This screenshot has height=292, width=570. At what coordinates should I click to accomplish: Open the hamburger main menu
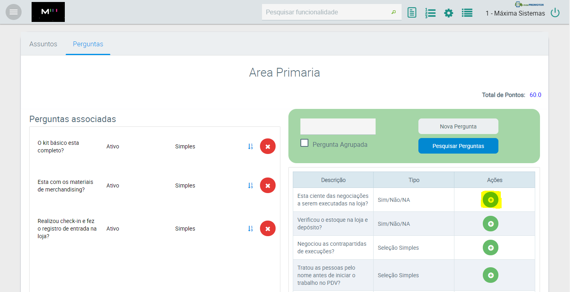point(14,12)
